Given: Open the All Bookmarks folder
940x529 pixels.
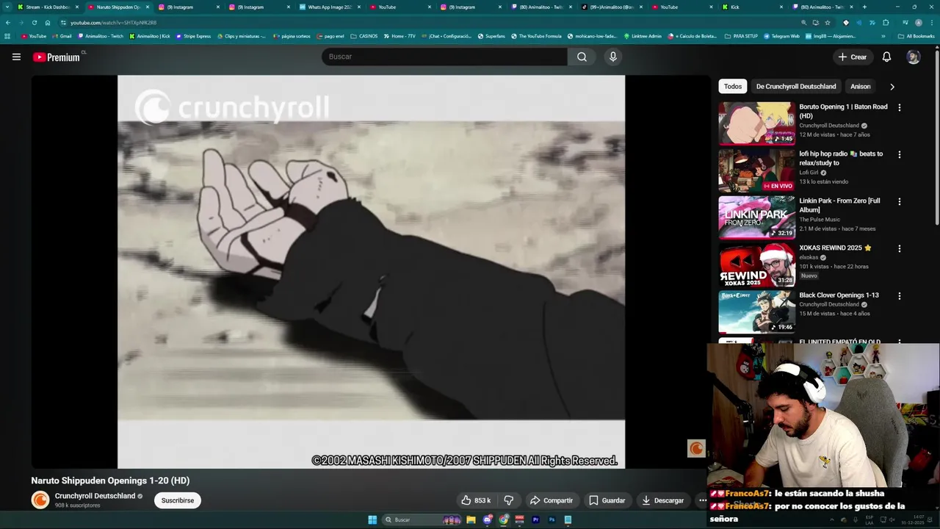Looking at the screenshot, I should pyautogui.click(x=915, y=36).
